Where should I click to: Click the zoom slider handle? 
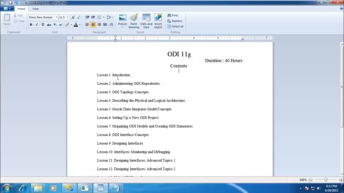[x=326, y=180]
